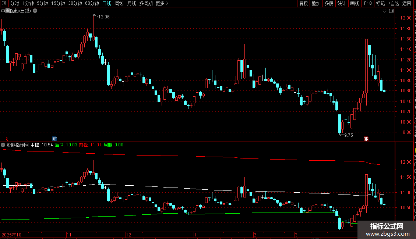Click the 2025年10 date label

pos(11,235)
